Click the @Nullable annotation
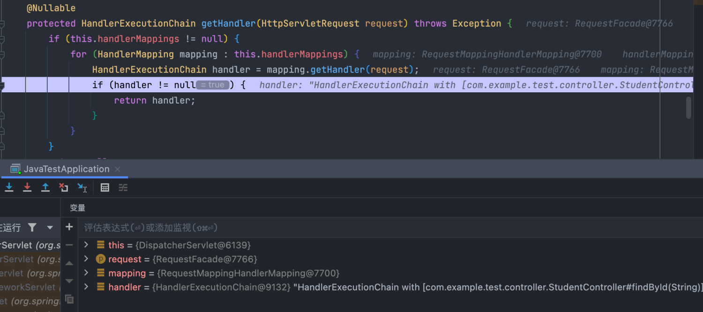 click(x=51, y=8)
